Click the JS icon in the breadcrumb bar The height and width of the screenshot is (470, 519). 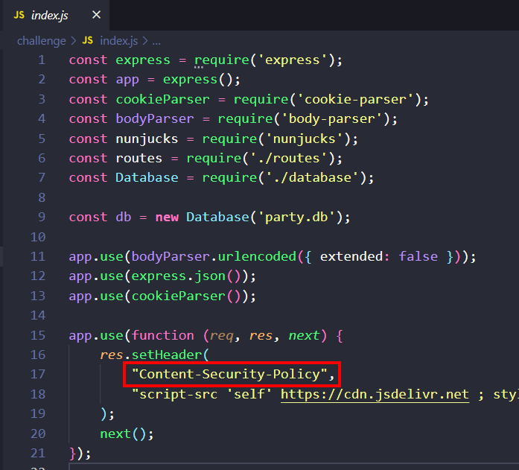point(87,41)
